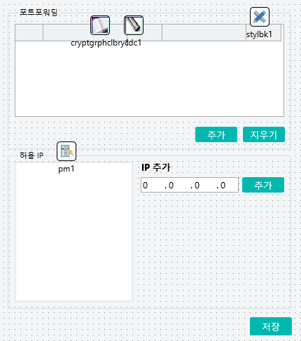Click the IP address input field
Screen dimensions: 301x341
pos(190,185)
